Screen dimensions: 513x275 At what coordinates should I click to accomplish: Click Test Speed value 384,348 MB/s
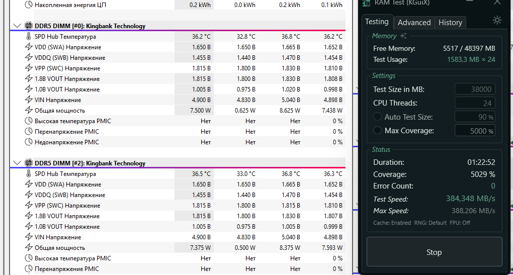(470, 199)
